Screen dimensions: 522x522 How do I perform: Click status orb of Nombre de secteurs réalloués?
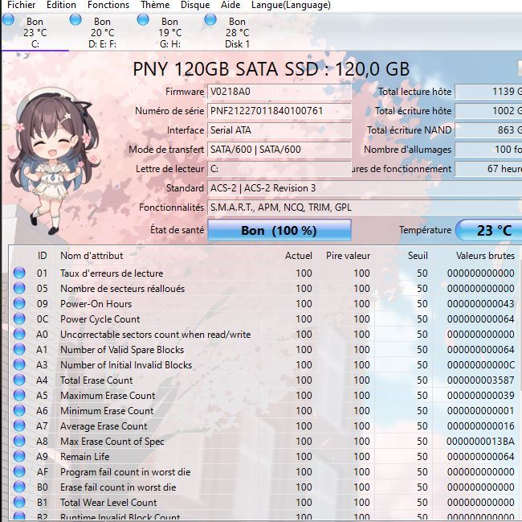[x=19, y=288]
